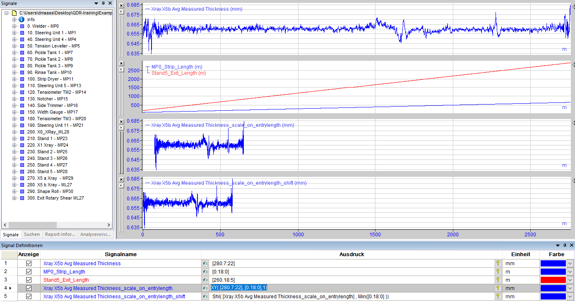575x302 pixels.
Task: Click the yellow help icon in signal row 4
Action: [x=498, y=288]
